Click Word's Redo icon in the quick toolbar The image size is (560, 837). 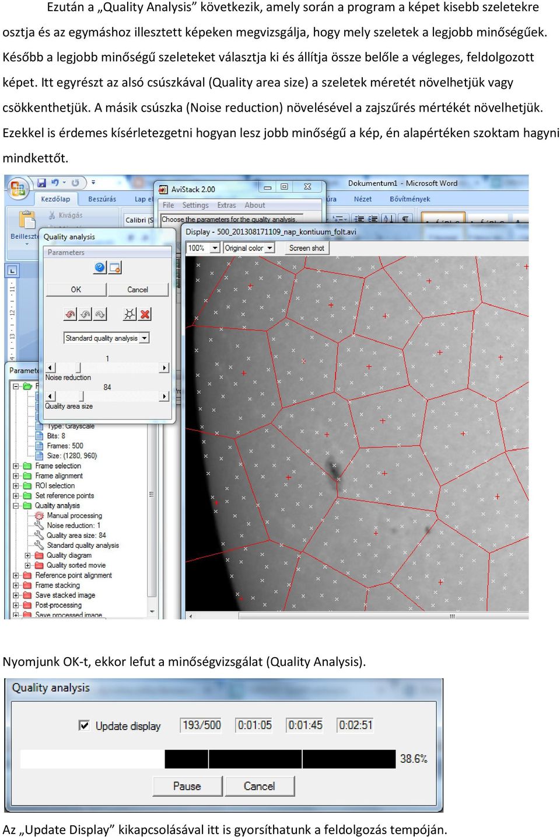[x=75, y=183]
